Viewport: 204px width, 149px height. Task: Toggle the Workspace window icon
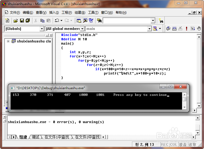pyautogui.click(x=79, y=21)
